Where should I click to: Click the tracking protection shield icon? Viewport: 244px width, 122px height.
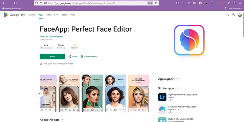(x=37, y=3)
